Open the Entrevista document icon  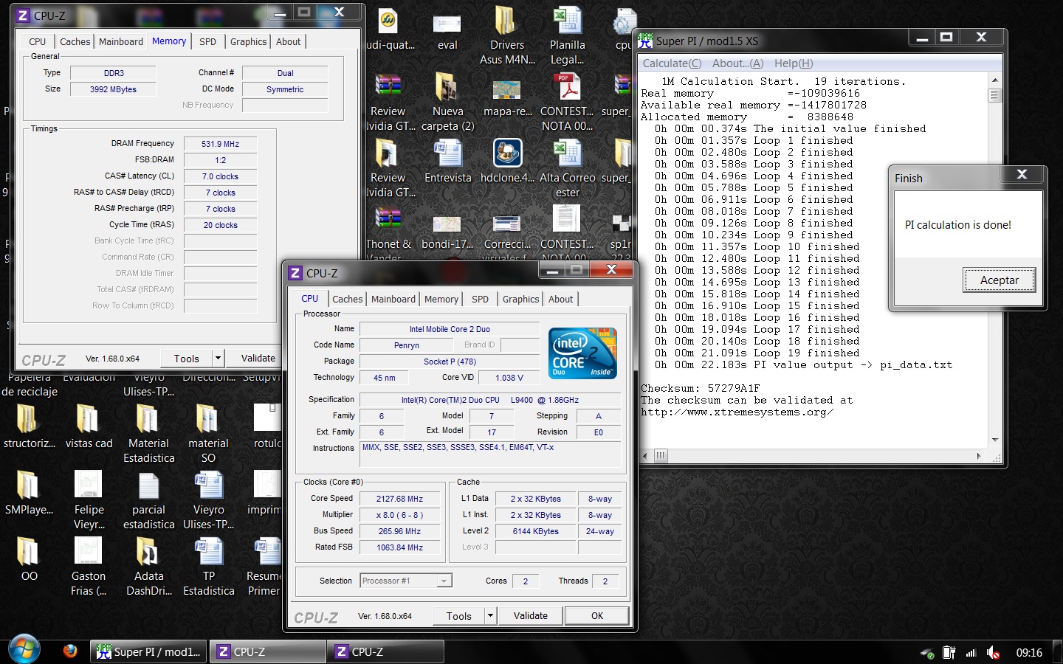(447, 154)
